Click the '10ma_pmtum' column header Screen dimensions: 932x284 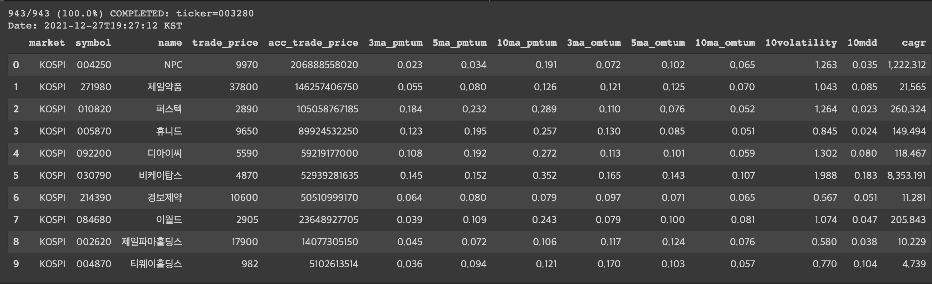(x=527, y=43)
